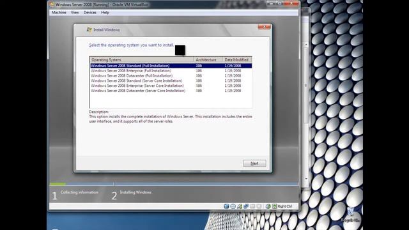Open the View menu
409x230 pixels.
coord(75,13)
